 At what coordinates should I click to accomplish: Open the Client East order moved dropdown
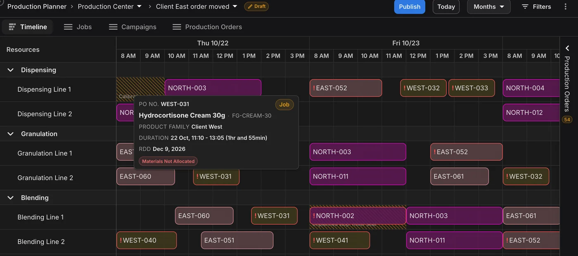pyautogui.click(x=197, y=7)
